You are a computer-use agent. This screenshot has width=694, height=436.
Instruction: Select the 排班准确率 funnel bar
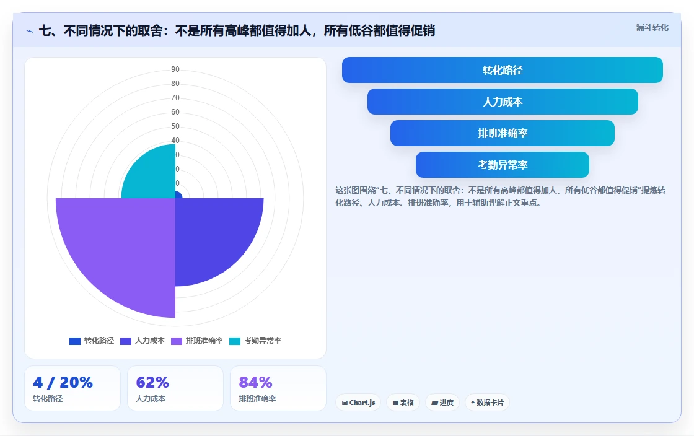point(503,133)
